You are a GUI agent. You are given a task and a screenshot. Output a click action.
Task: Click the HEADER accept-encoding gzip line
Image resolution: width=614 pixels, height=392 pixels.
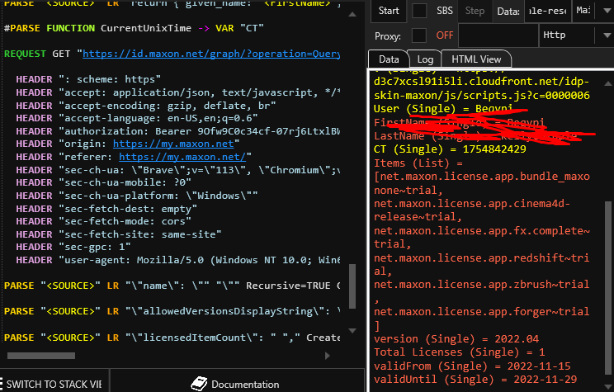pos(146,106)
